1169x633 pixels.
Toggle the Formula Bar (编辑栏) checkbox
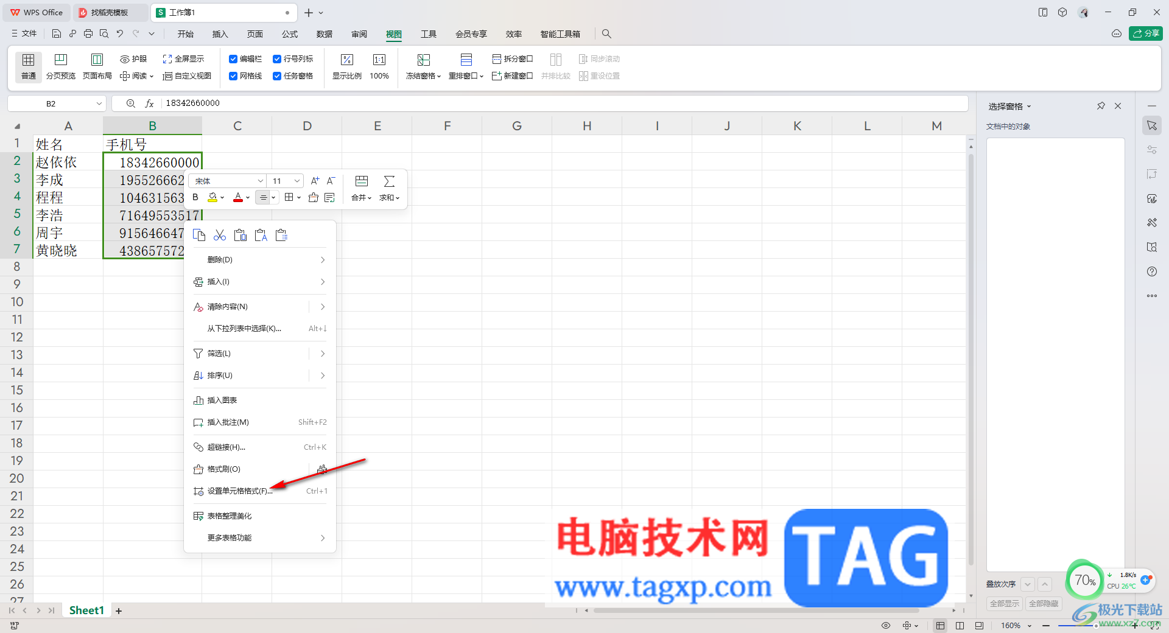[233, 59]
